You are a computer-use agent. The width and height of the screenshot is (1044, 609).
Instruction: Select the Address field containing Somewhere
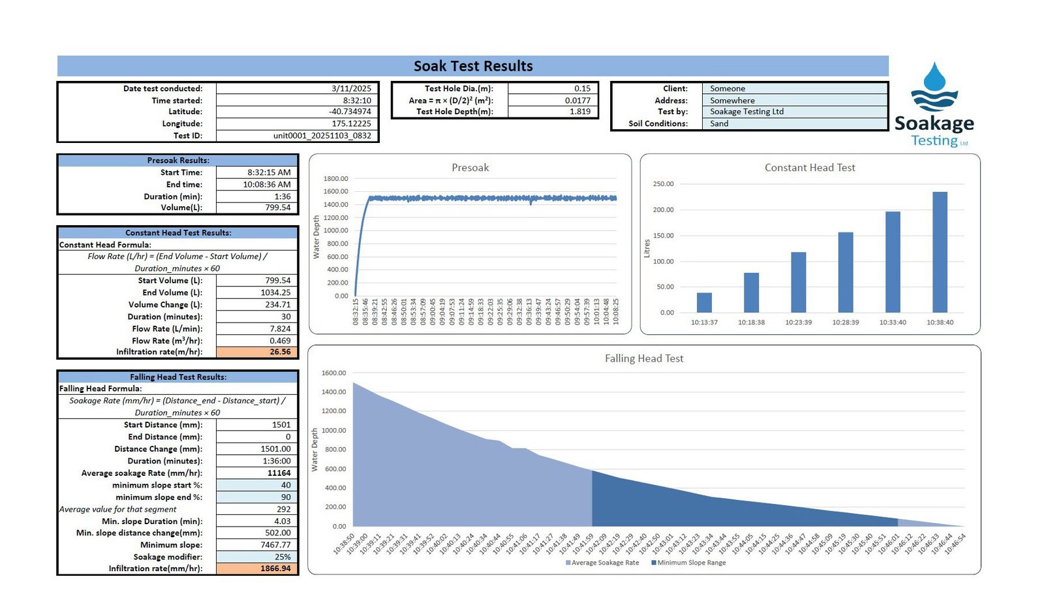(x=794, y=101)
